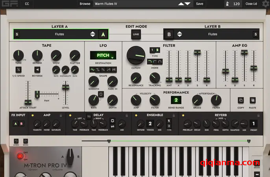The height and width of the screenshot is (177, 270).
Task: Click the metronome tempo icon
Action: [227, 4]
